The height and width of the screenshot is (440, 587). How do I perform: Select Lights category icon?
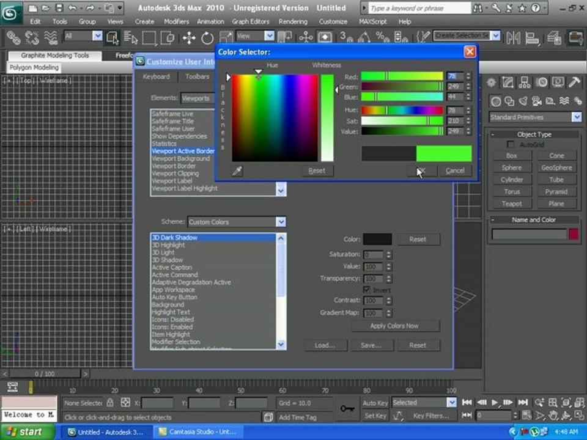(523, 101)
